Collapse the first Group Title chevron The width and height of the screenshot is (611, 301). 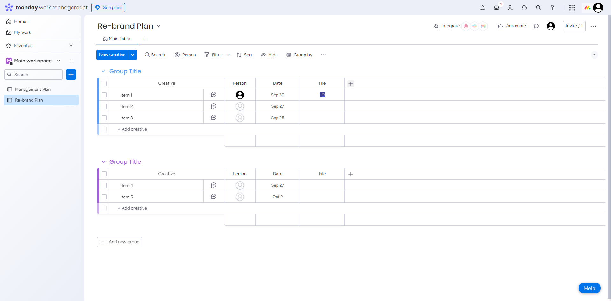[x=103, y=71]
